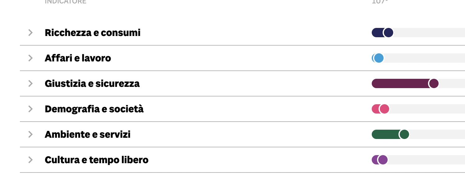Expand the Giustizia e sicurezza chevron

pos(30,83)
